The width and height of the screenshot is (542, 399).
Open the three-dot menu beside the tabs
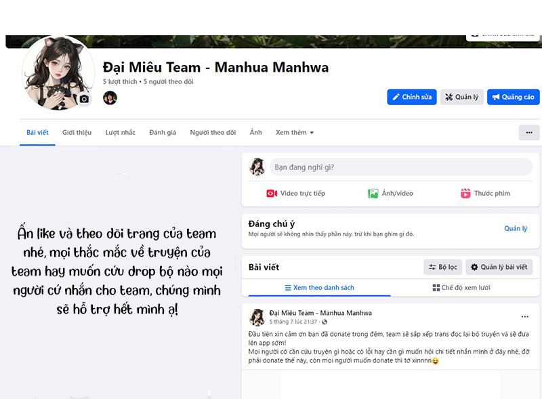pos(529,132)
